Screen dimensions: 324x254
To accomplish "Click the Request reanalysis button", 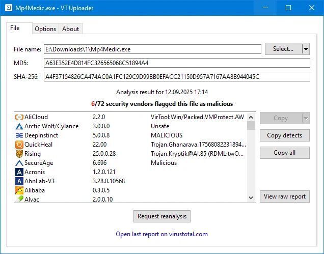I will point(162,216).
